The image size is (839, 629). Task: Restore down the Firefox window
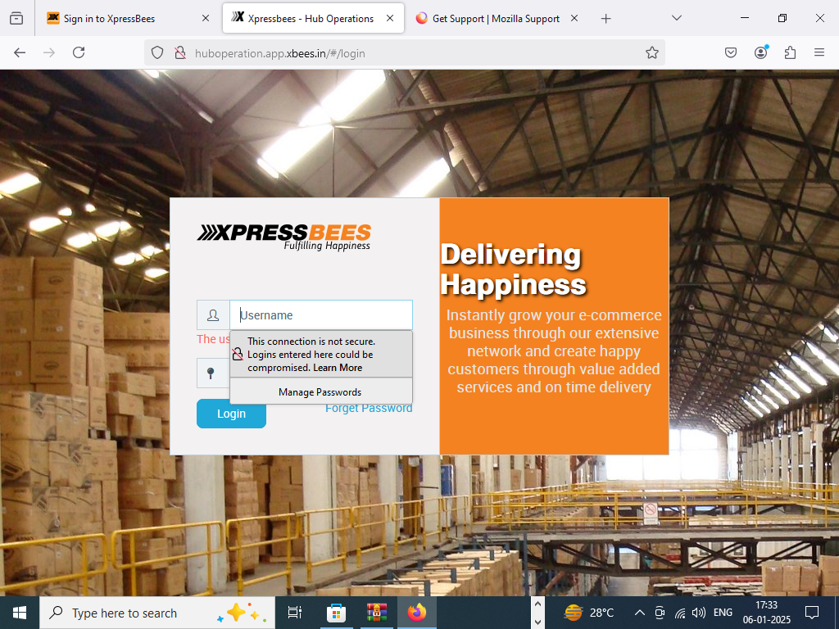click(782, 18)
